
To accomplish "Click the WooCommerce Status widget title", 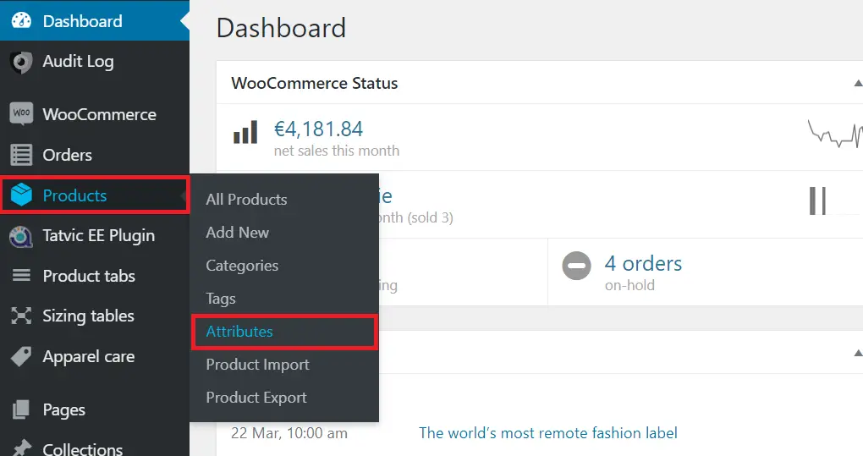I will [x=314, y=83].
